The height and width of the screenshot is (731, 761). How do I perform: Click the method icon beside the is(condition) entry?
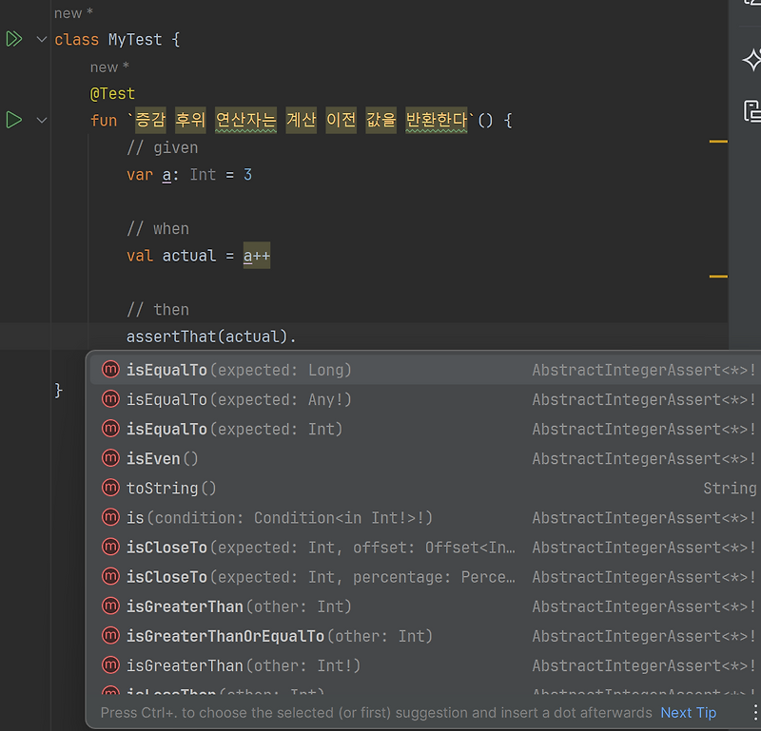click(x=108, y=517)
